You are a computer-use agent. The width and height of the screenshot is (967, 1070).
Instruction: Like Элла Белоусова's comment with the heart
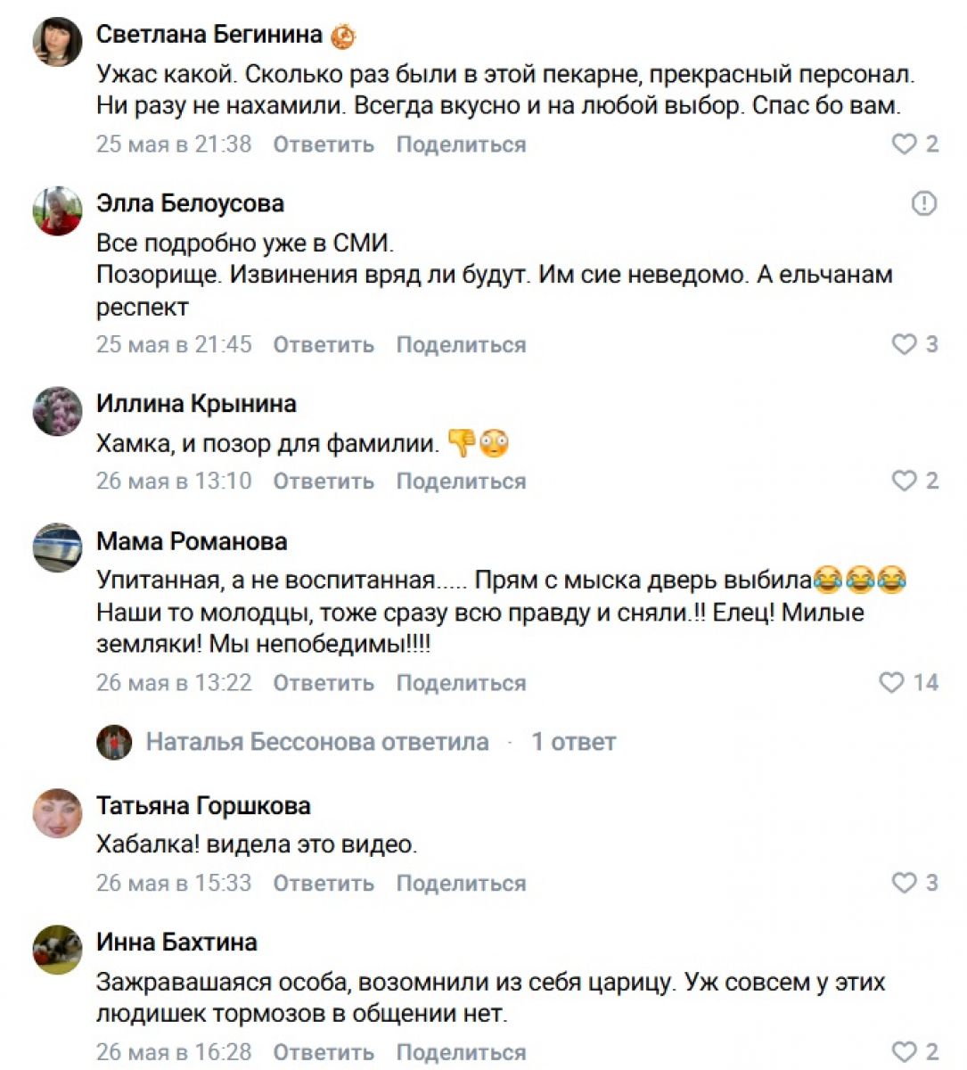click(x=904, y=344)
